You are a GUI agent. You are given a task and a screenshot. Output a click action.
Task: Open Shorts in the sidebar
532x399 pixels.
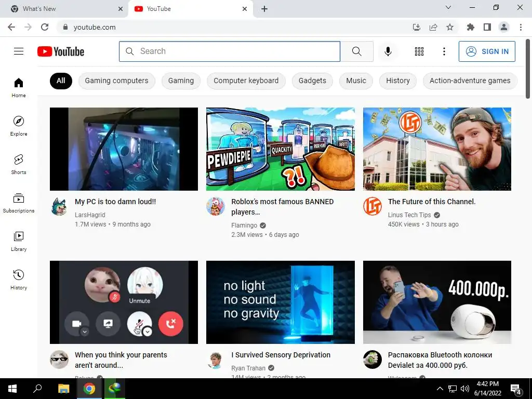coord(19,164)
